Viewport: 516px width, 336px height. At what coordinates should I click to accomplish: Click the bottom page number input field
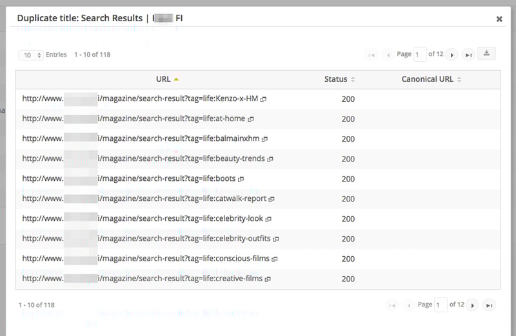(441, 304)
